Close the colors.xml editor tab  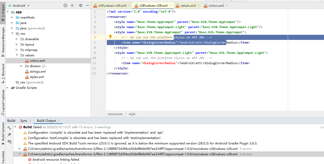pyautogui.click(x=227, y=5)
